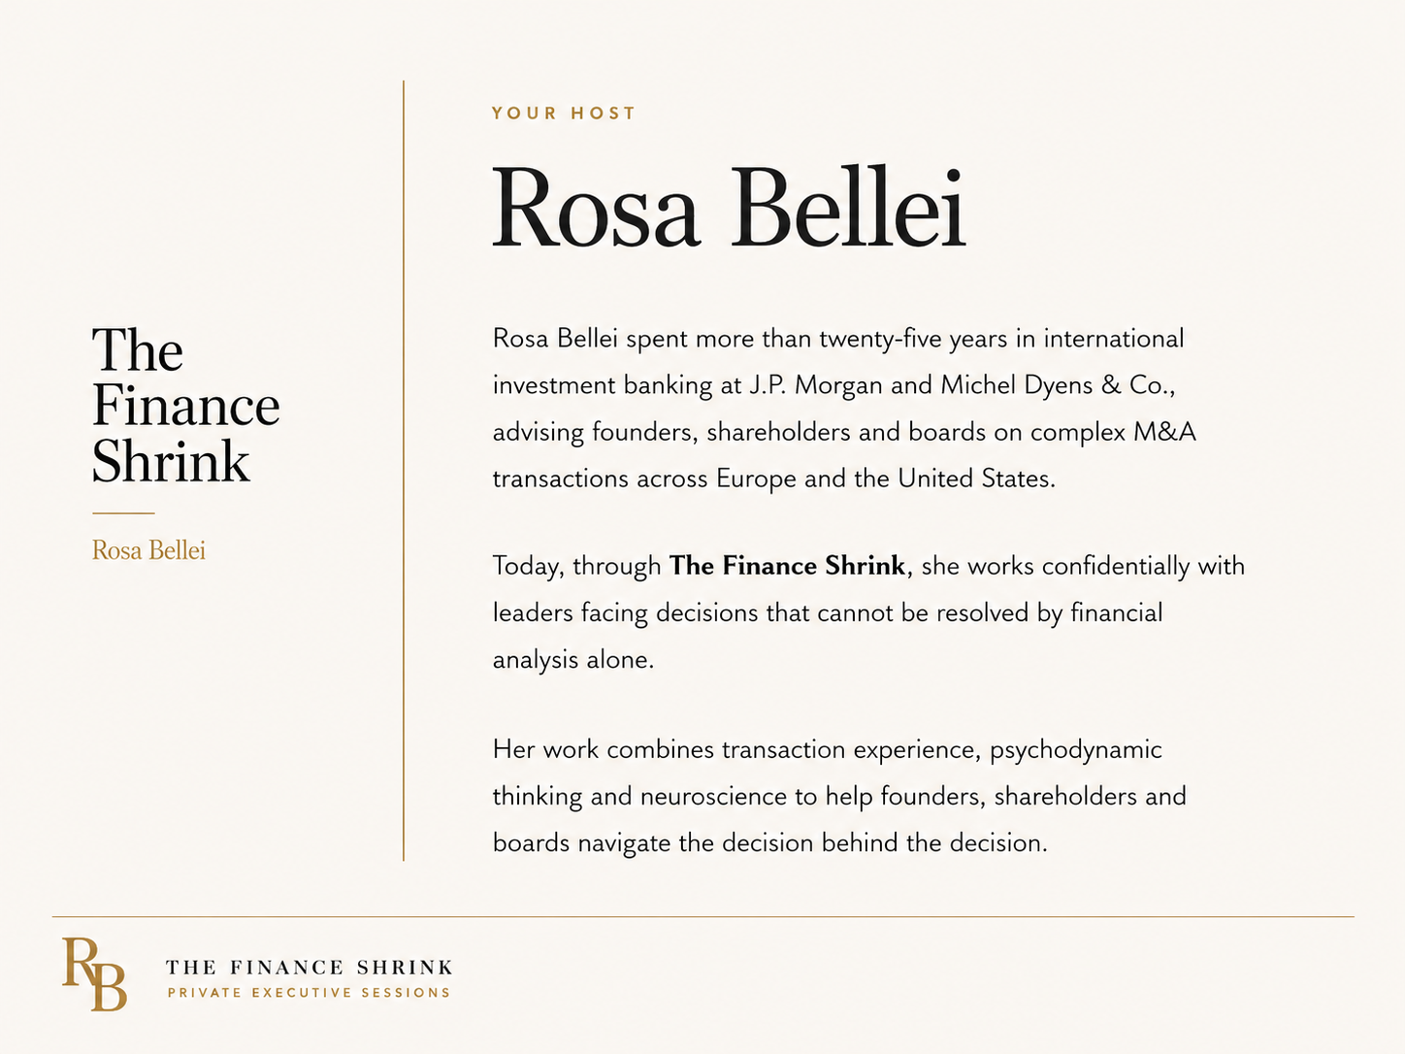Image resolution: width=1405 pixels, height=1054 pixels.
Task: Click the large Rosa Bellei heading
Action: 730,209
